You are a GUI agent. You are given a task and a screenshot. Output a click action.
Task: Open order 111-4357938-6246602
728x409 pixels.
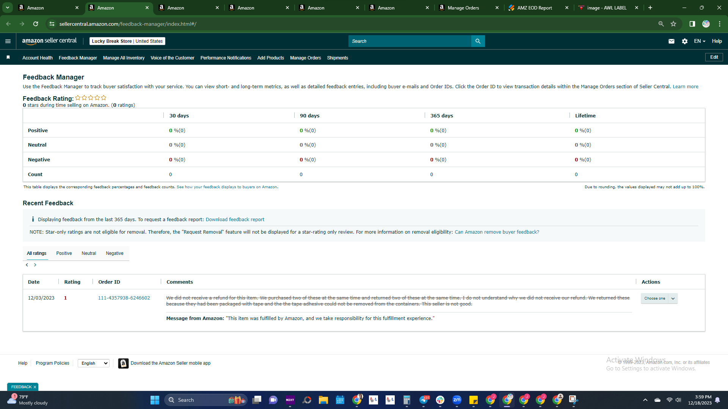tap(124, 298)
